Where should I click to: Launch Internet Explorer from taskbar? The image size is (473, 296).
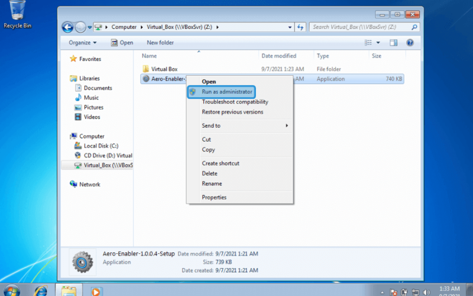coord(40,291)
